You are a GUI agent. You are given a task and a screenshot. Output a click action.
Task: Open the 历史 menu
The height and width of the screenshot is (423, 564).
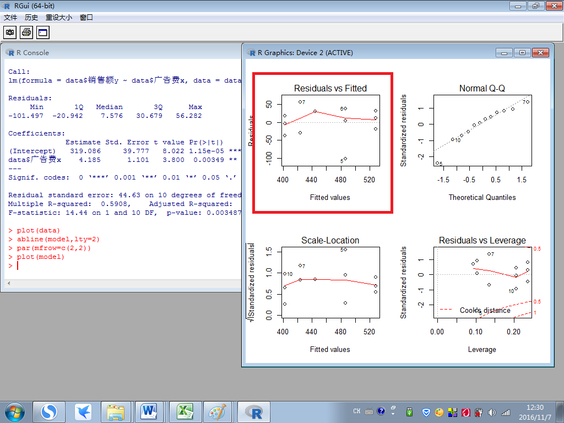coord(31,17)
